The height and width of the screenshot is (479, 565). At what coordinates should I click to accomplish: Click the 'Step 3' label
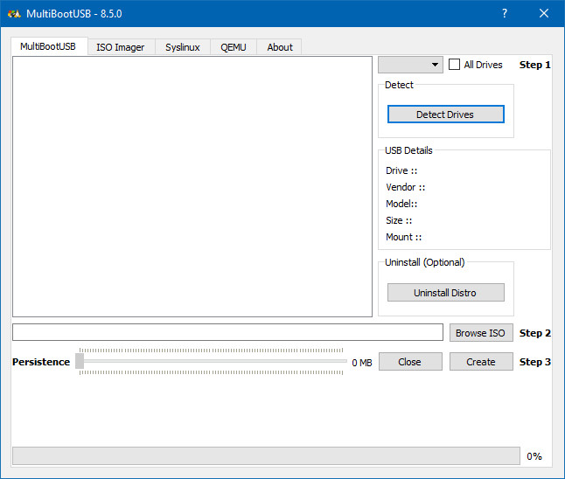coord(534,362)
